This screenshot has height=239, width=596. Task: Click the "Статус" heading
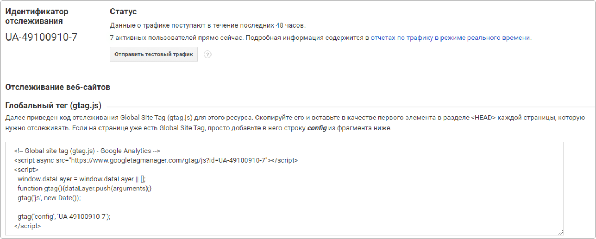pos(123,12)
